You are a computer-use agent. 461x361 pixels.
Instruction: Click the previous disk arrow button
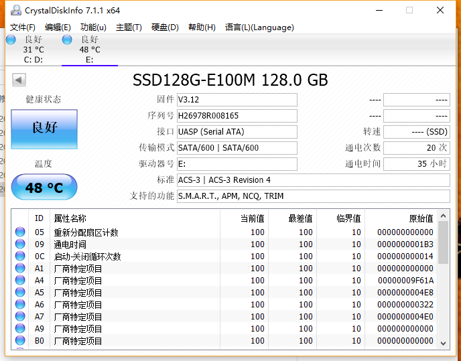click(x=19, y=80)
